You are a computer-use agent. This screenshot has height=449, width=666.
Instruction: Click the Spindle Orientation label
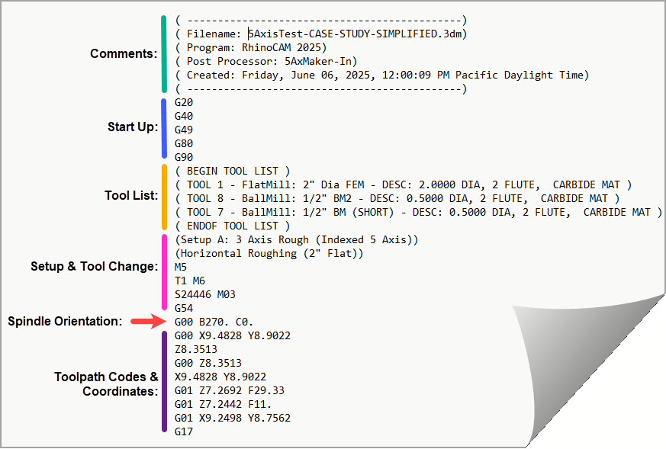tap(65, 322)
